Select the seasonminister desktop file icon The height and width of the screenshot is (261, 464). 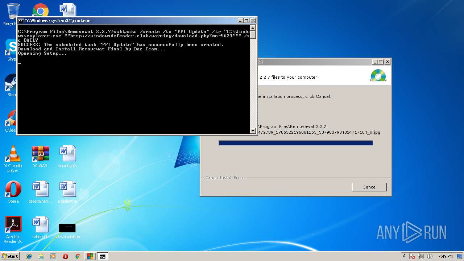coord(67,231)
